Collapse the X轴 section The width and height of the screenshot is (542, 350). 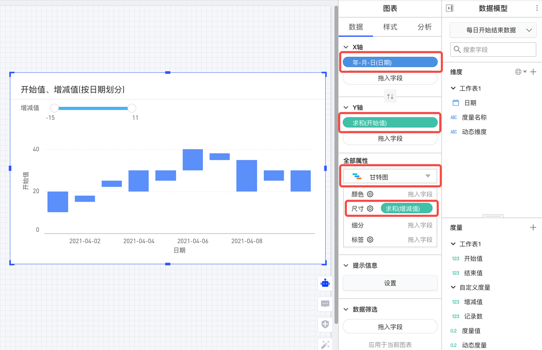[346, 47]
